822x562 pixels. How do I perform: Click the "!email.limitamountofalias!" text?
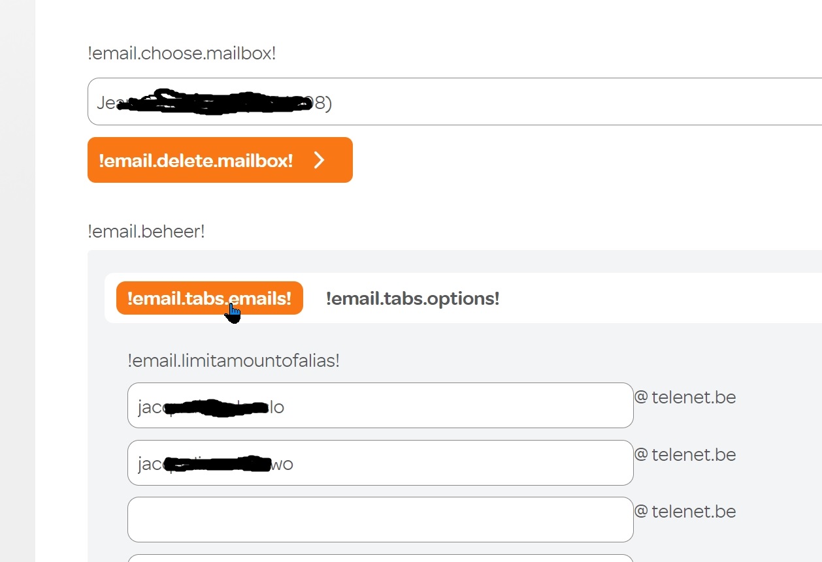tap(233, 360)
